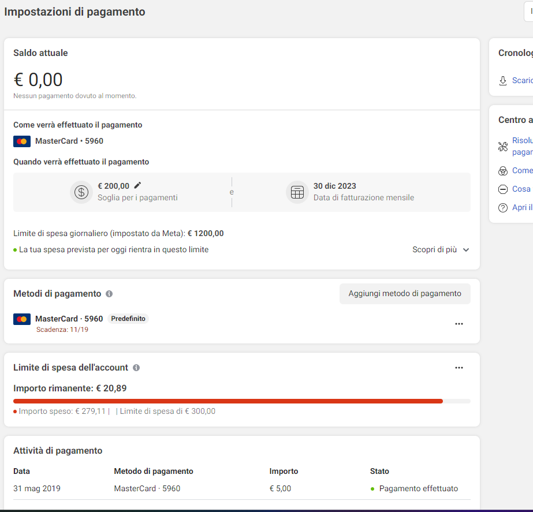Select the 'Predefinito' badge on MasterCard 5960
533x512 pixels.
tap(128, 319)
